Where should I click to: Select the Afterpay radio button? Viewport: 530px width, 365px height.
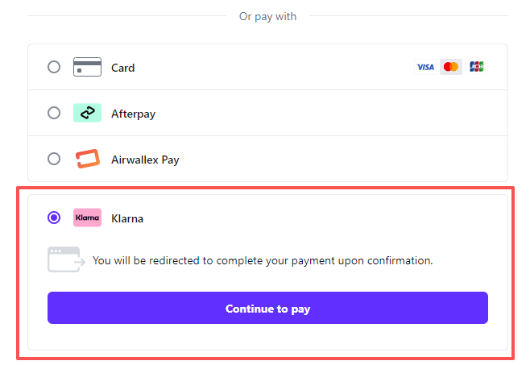tap(54, 113)
